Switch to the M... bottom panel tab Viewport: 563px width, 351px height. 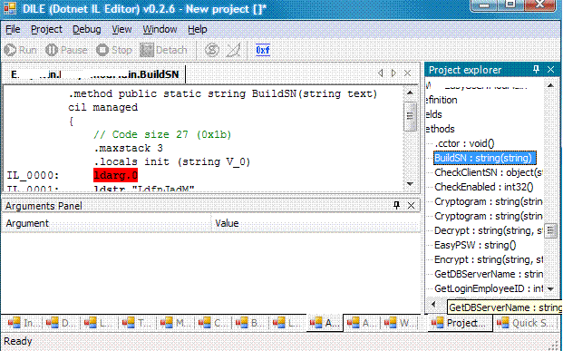tap(175, 323)
